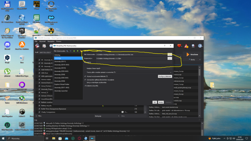The height and width of the screenshot is (141, 251).
Task: Click the Konfiguruj Biblioteki button
Action: (165, 76)
